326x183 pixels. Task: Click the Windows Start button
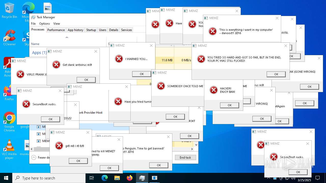[x=6, y=178]
